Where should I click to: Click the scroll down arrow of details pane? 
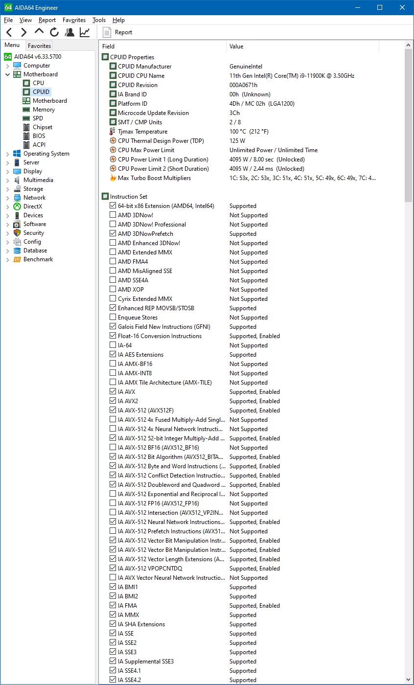(409, 680)
